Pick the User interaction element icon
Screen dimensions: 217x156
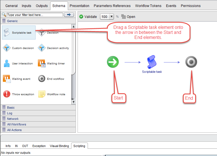(x=7, y=63)
